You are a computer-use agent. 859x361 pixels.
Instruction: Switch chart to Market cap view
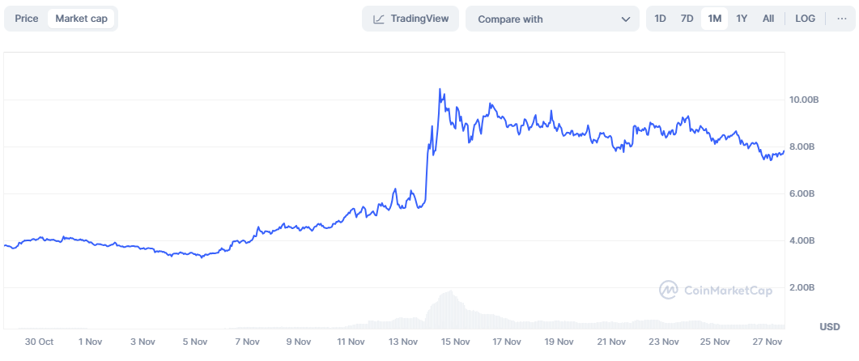(81, 19)
